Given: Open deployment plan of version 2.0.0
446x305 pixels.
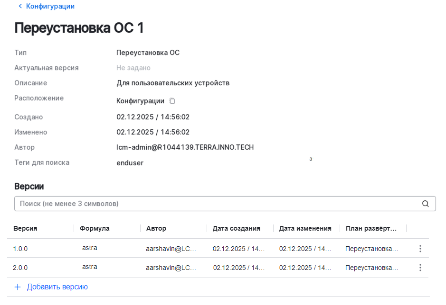Looking at the screenshot, I should click(x=371, y=267).
